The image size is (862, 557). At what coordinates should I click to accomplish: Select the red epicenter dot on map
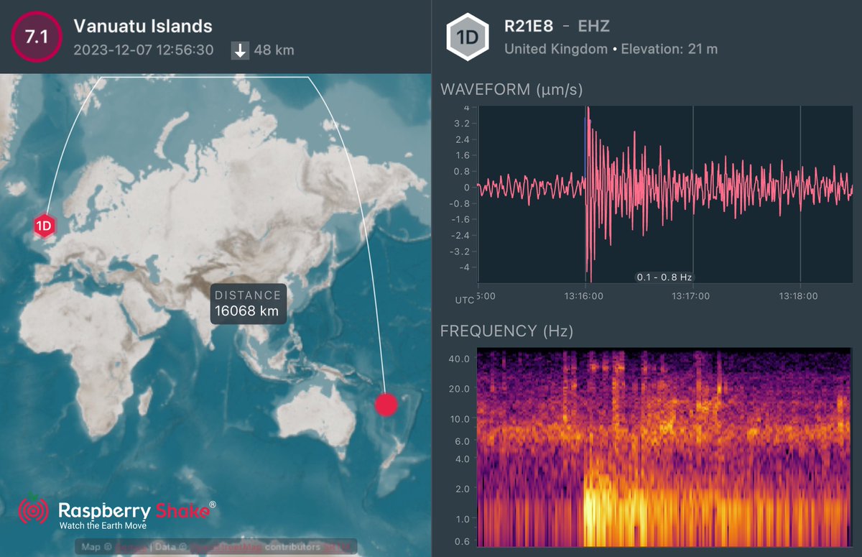pos(386,404)
